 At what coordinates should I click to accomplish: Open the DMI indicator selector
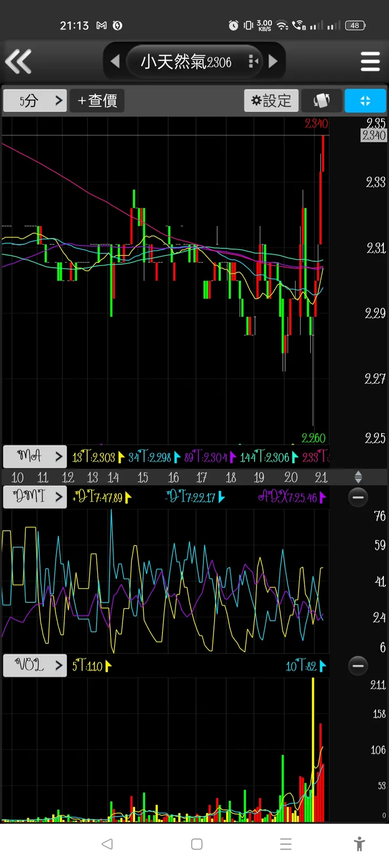tap(35, 497)
